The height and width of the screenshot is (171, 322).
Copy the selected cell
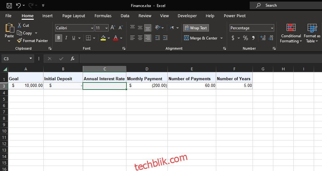25,33
